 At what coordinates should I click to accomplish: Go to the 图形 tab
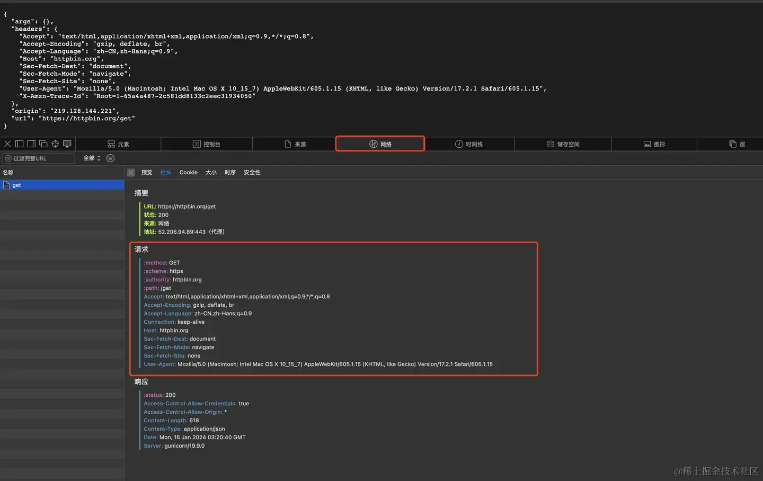(654, 144)
